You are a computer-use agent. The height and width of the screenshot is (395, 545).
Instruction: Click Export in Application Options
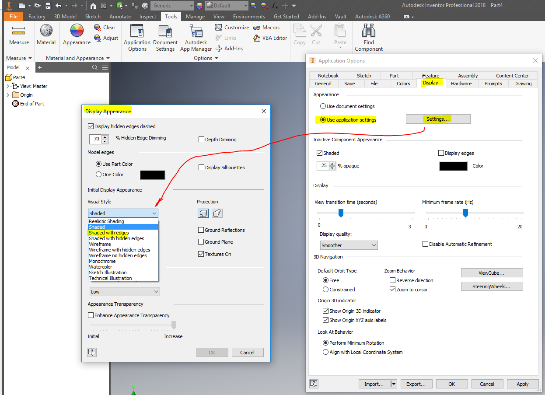pos(416,384)
